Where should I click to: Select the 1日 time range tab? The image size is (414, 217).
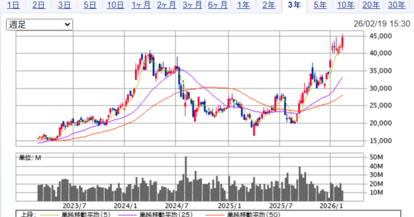(13, 5)
